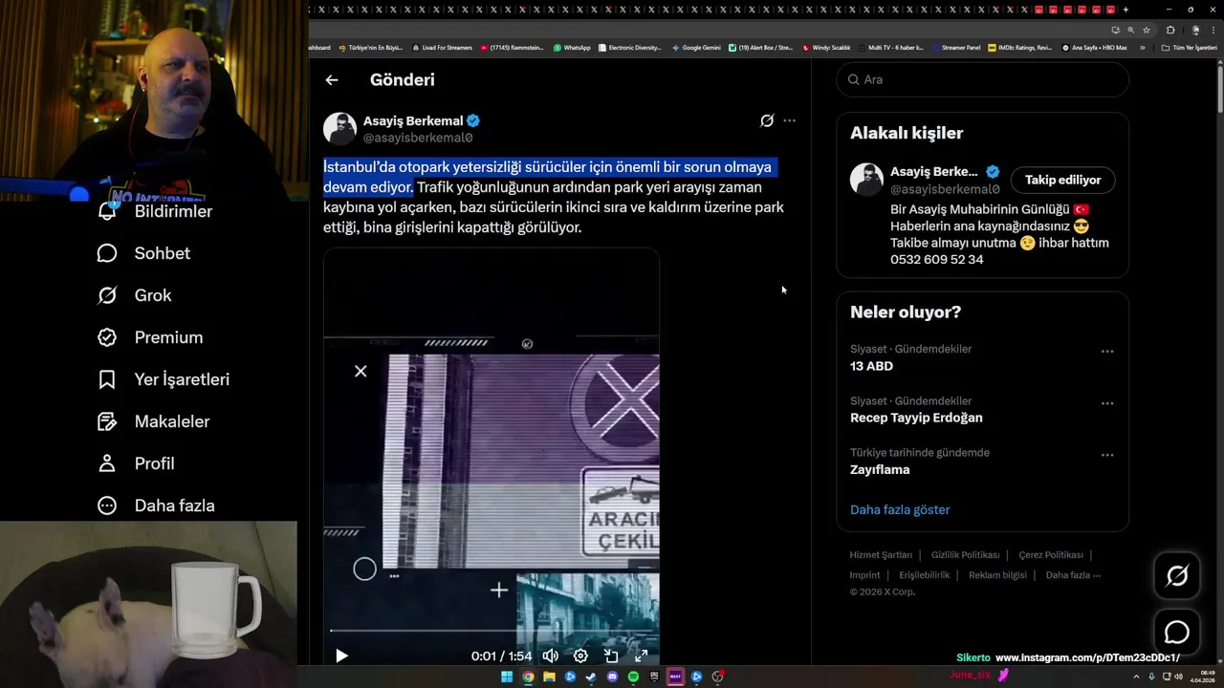Click the Takip ediyor button
The height and width of the screenshot is (688, 1224).
click(x=1062, y=180)
